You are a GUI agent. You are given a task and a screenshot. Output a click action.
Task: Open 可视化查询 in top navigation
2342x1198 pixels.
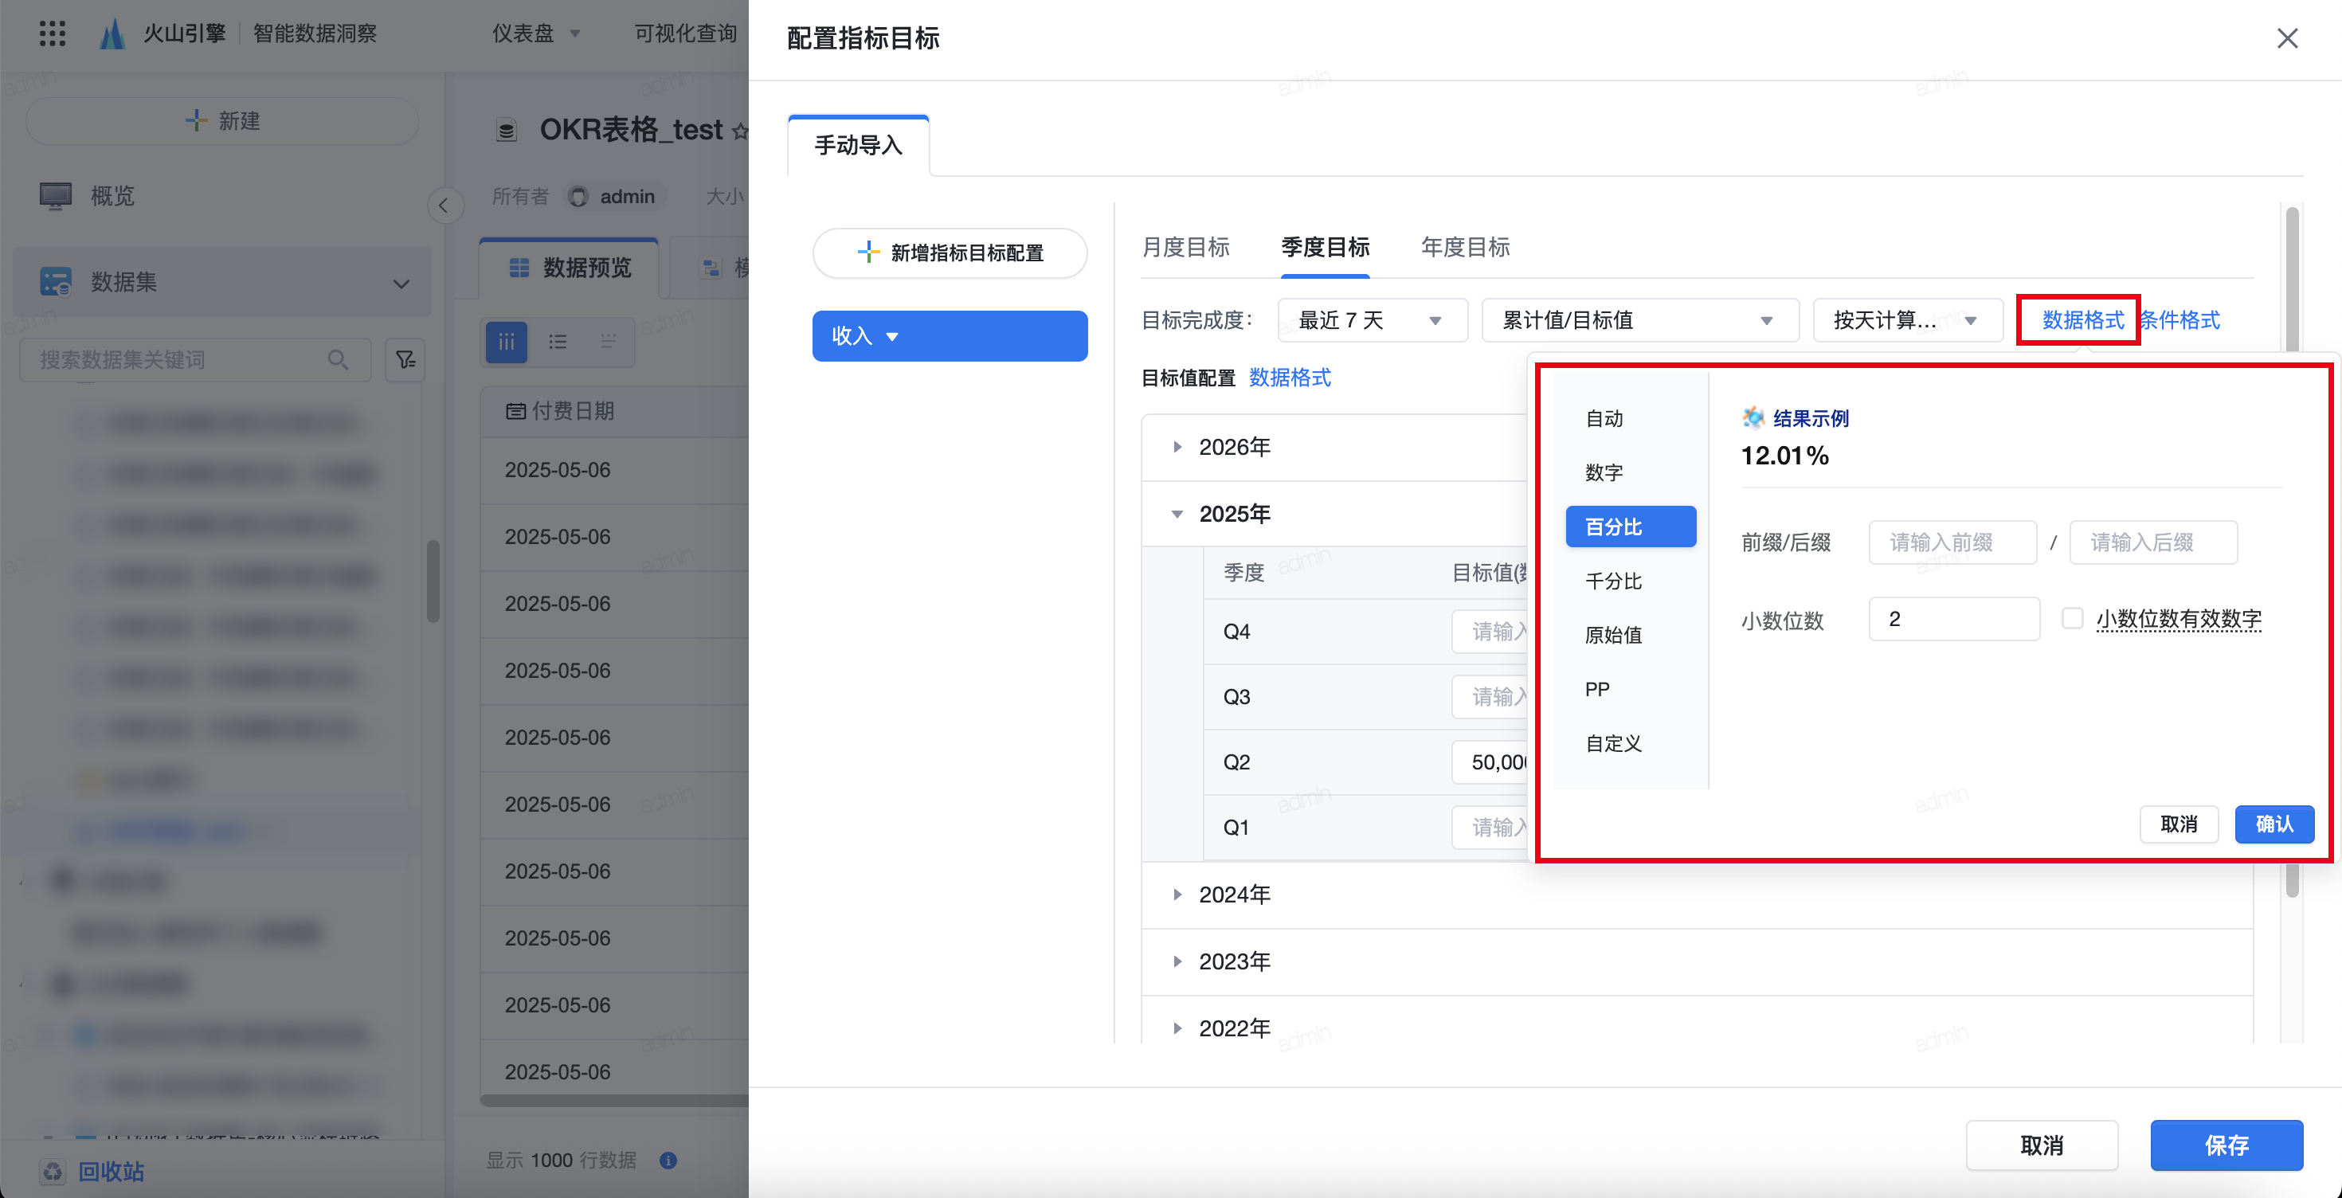(x=684, y=33)
